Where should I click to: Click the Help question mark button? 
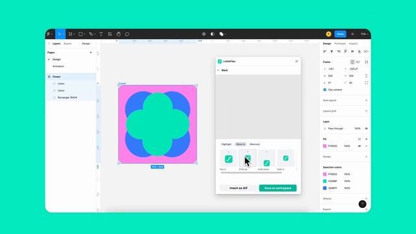coord(363,204)
